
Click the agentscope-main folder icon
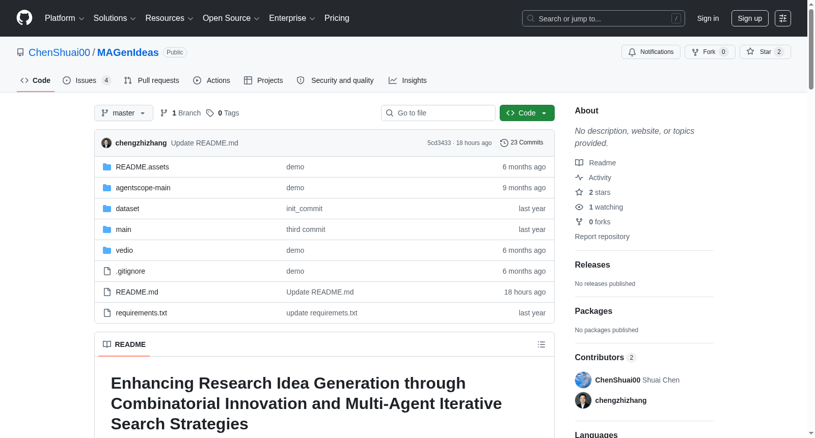point(107,188)
